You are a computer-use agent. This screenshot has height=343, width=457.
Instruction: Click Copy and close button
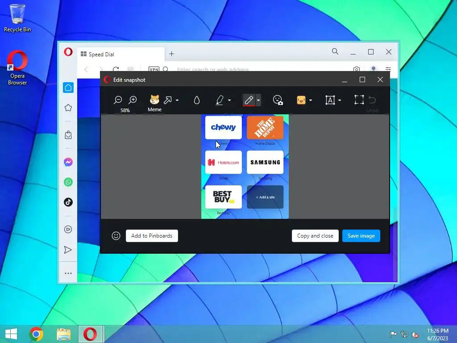315,236
